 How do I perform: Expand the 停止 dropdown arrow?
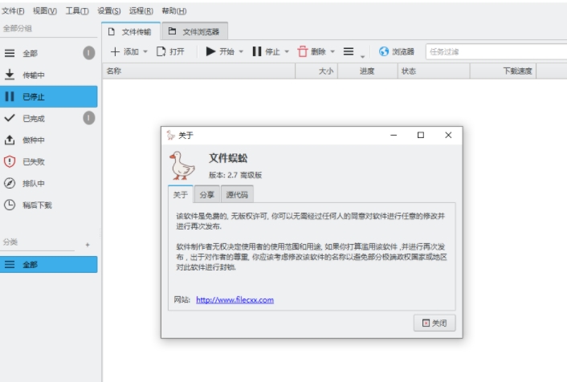pos(287,52)
